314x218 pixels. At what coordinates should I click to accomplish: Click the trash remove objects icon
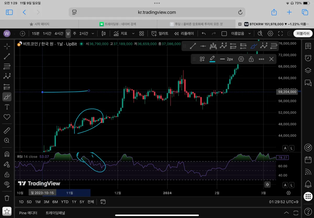7,198
